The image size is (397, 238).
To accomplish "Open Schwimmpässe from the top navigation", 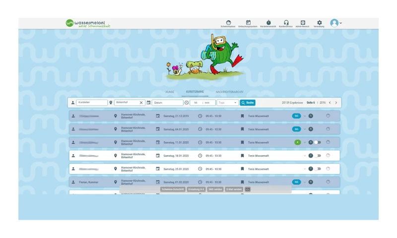I will click(x=228, y=23).
